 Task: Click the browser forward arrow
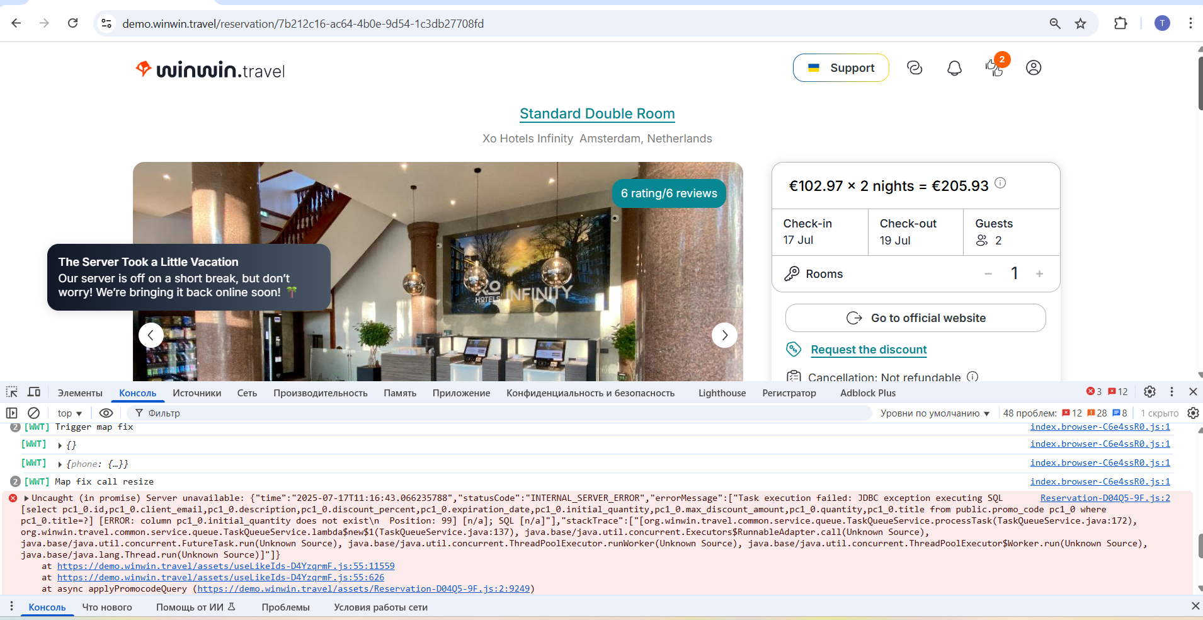tap(44, 23)
